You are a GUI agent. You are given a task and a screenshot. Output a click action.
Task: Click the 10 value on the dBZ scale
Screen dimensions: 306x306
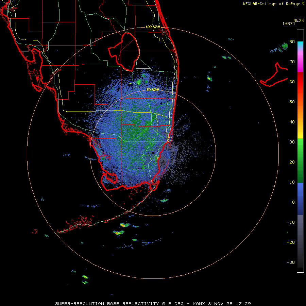tap(292, 182)
